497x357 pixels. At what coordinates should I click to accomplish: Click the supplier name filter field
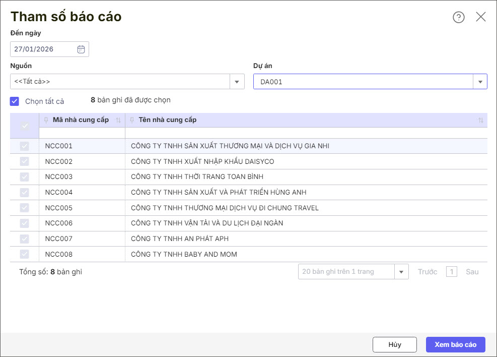click(306, 133)
